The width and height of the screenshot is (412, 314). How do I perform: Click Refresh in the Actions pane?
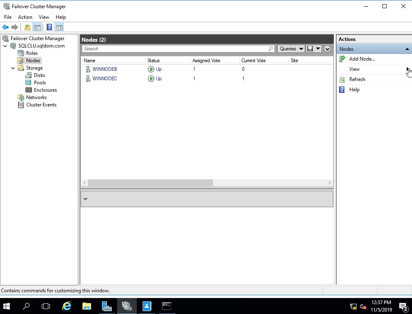(357, 79)
